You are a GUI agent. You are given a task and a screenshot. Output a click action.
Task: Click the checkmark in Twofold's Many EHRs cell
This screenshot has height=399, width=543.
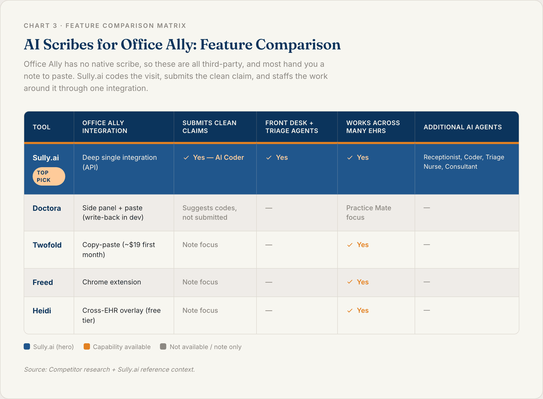(x=350, y=245)
